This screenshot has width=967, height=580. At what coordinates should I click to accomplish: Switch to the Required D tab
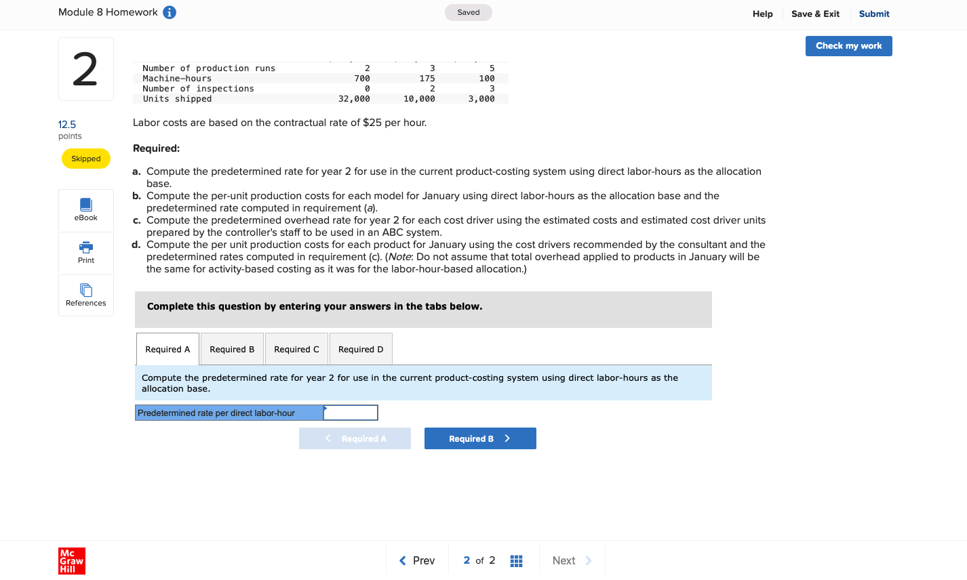tap(360, 348)
